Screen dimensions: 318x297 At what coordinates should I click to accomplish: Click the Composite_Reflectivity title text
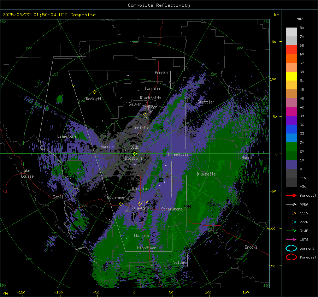159,5
